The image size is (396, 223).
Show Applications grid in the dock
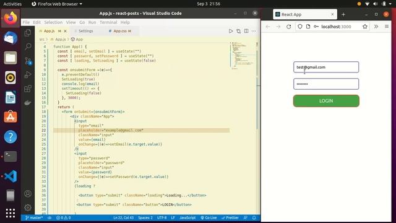[11, 213]
